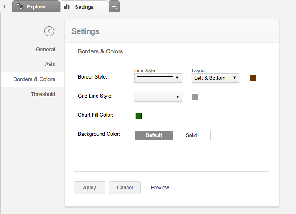The image size is (296, 214).
Task: Click the panel toggle icon at top-left corner
Action: tap(6, 7)
